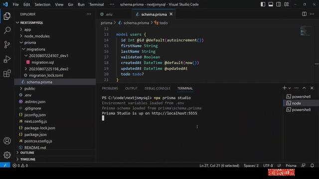This screenshot has height=179, width=319.
Task: Open the Go menu
Action: [x=70, y=4]
